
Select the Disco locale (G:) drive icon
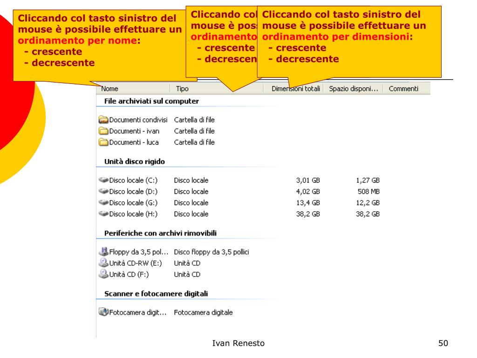103,203
